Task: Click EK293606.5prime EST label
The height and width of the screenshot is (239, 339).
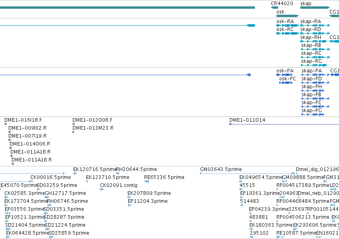Action: [315, 225]
